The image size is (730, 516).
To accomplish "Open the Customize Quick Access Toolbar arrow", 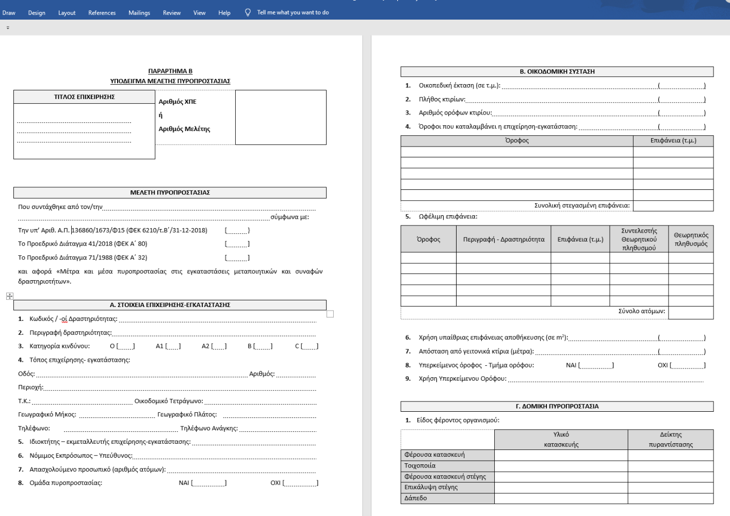I will [x=8, y=28].
